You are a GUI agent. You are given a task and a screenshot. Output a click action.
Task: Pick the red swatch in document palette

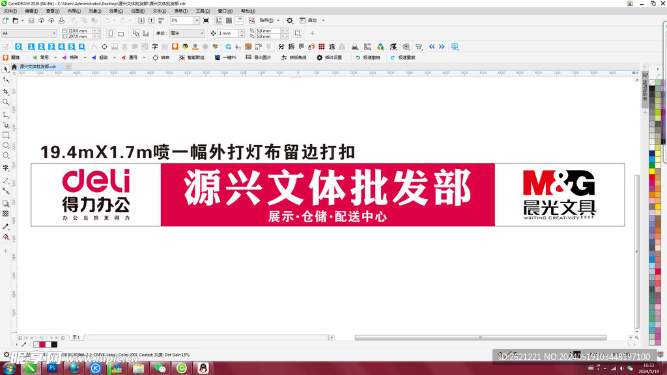(x=42, y=344)
